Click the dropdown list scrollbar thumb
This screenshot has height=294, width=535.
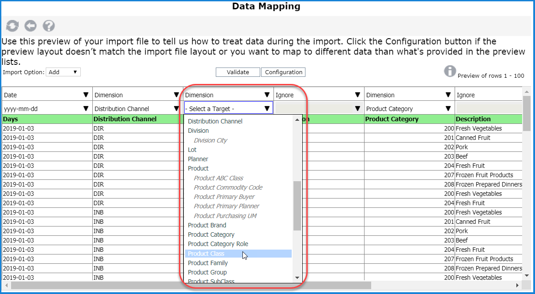tap(297, 205)
